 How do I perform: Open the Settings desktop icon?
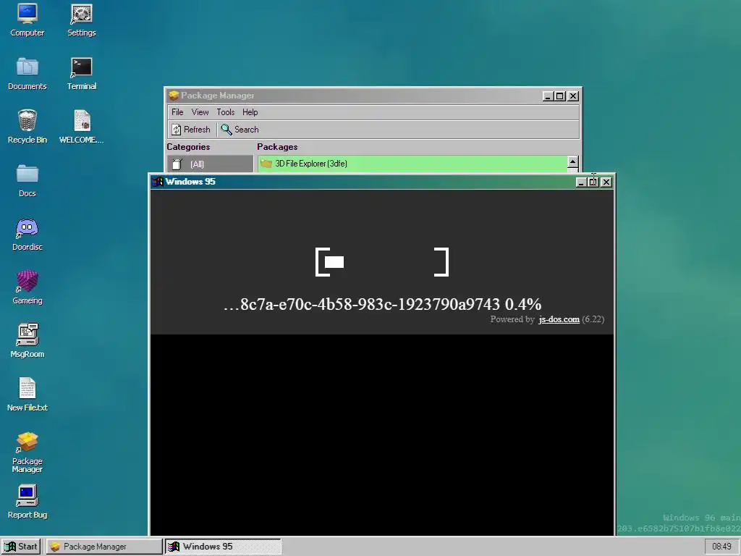81,20
